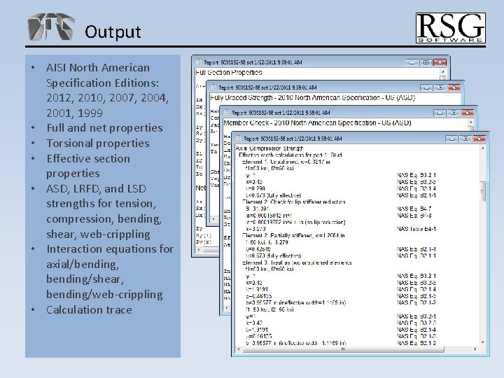Image resolution: width=504 pixels, height=378 pixels.
Task: Click the Axial Compression Strength window title text
Action: [293, 139]
